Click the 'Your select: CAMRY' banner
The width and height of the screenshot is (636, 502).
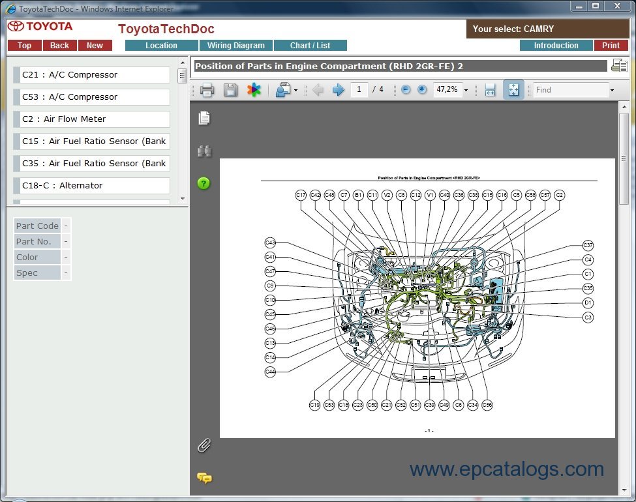547,29
